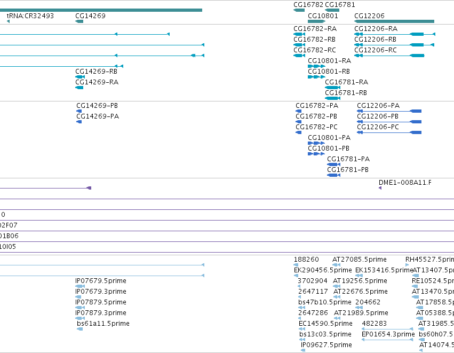The height and width of the screenshot is (353, 454).
Task: Click the CG14269-RA transcript label
Action: tap(97, 82)
